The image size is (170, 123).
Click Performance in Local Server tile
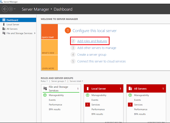(98, 109)
